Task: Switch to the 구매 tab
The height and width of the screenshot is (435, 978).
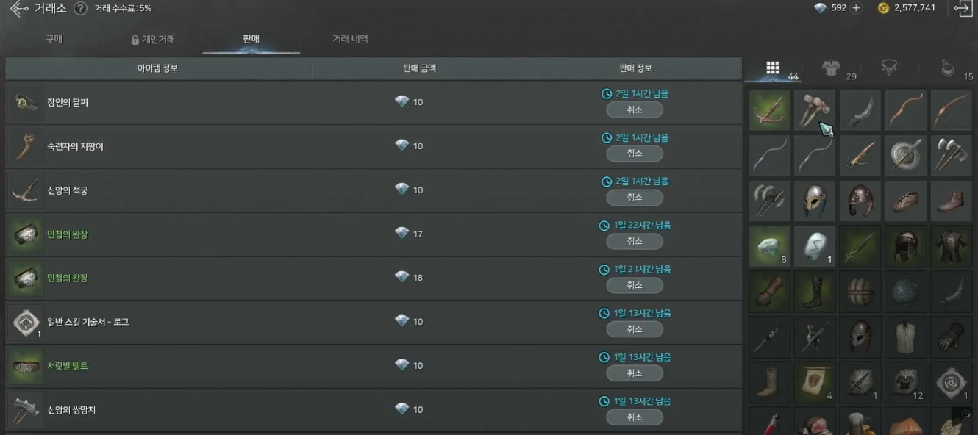Action: click(x=54, y=39)
